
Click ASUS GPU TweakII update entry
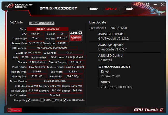pyautogui.click(x=111, y=34)
